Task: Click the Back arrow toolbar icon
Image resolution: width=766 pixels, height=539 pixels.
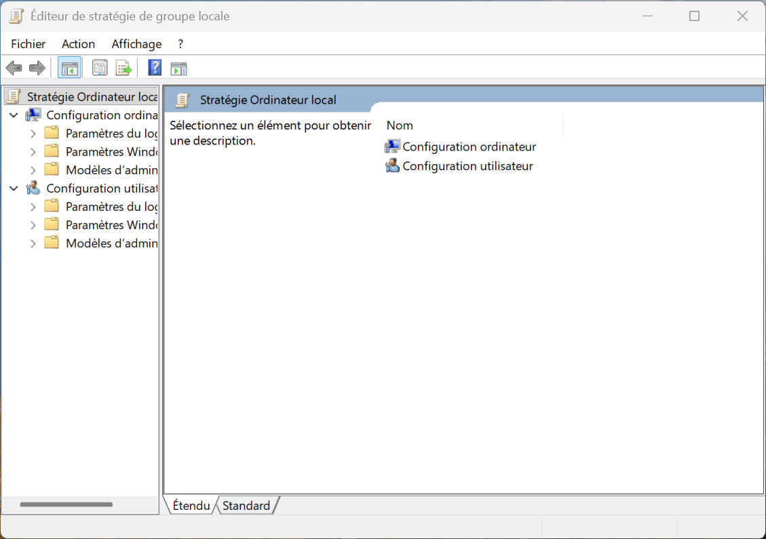Action: (x=14, y=68)
